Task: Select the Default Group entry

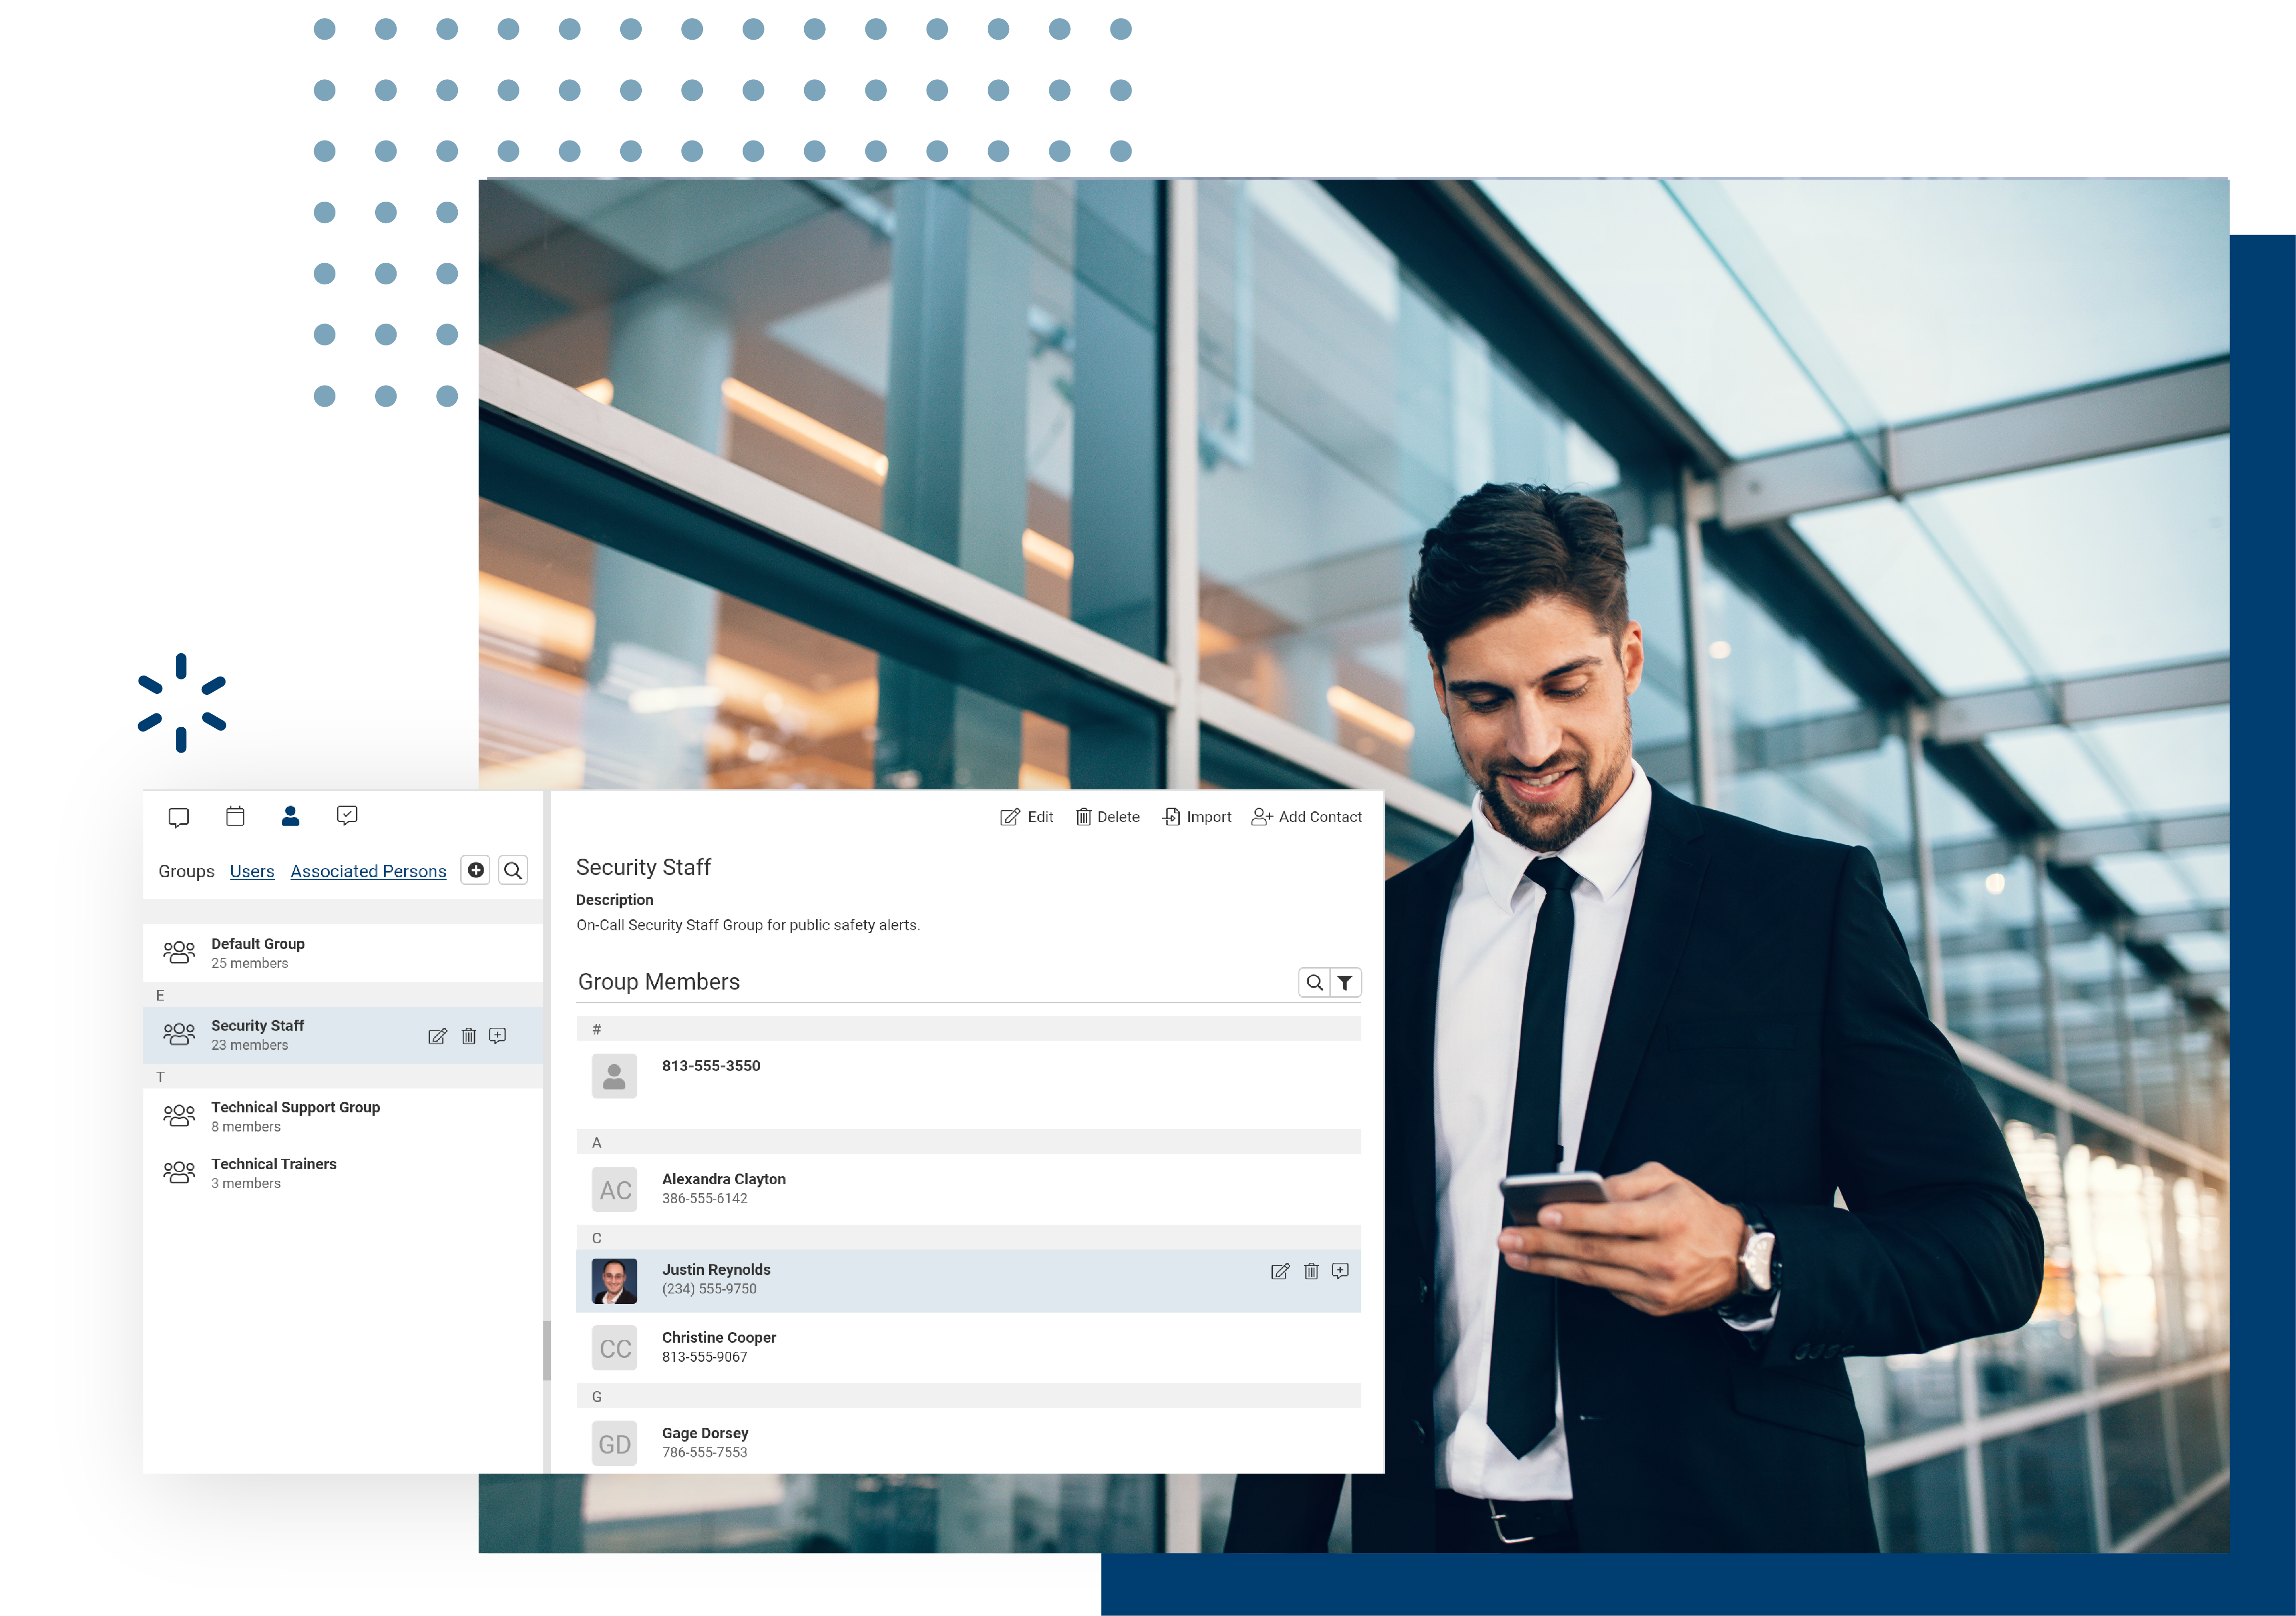Action: (x=258, y=952)
